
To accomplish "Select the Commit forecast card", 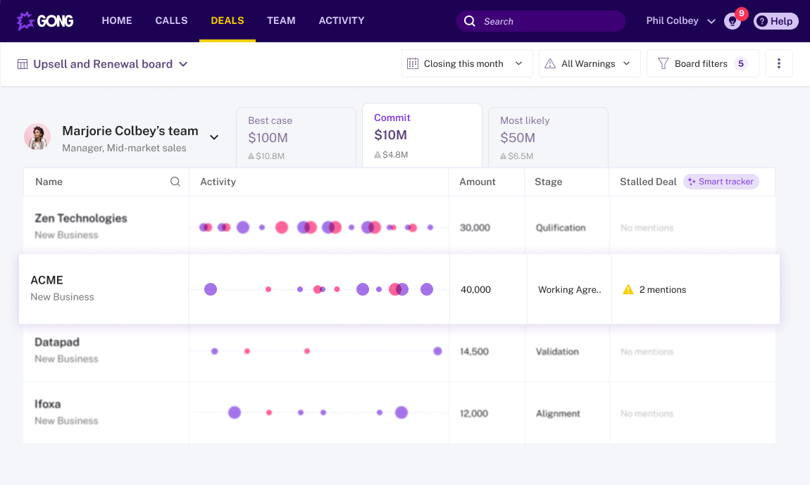I will [x=422, y=135].
